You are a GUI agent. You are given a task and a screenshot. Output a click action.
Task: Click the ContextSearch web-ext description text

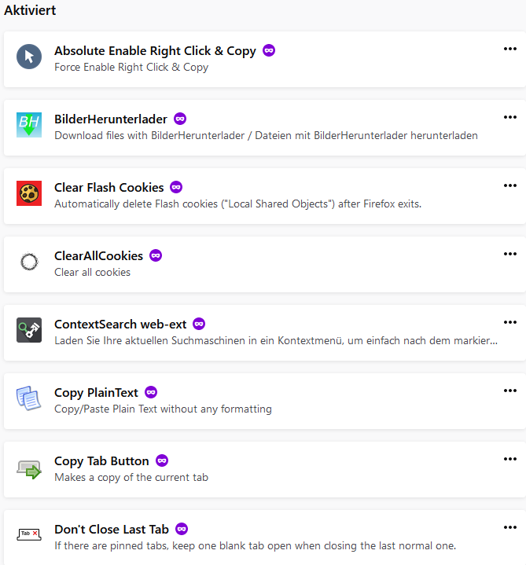pos(275,341)
